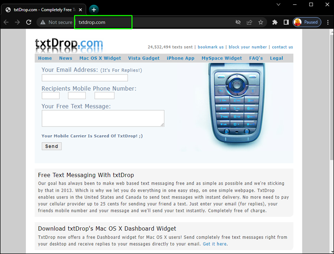Click the Not secure warning icon
Image resolution: width=334 pixels, height=254 pixels.
coord(43,22)
